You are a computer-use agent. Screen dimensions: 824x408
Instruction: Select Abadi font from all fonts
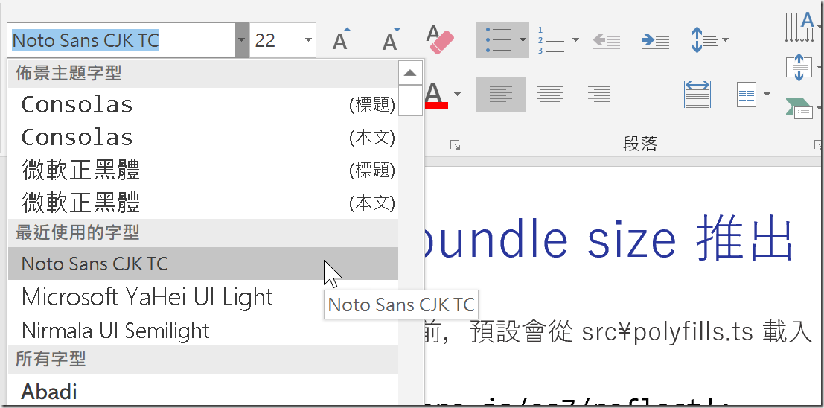203,391
